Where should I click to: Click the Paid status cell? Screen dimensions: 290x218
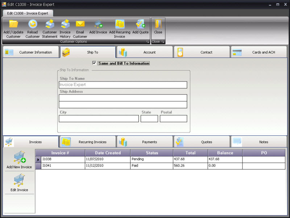152,166
